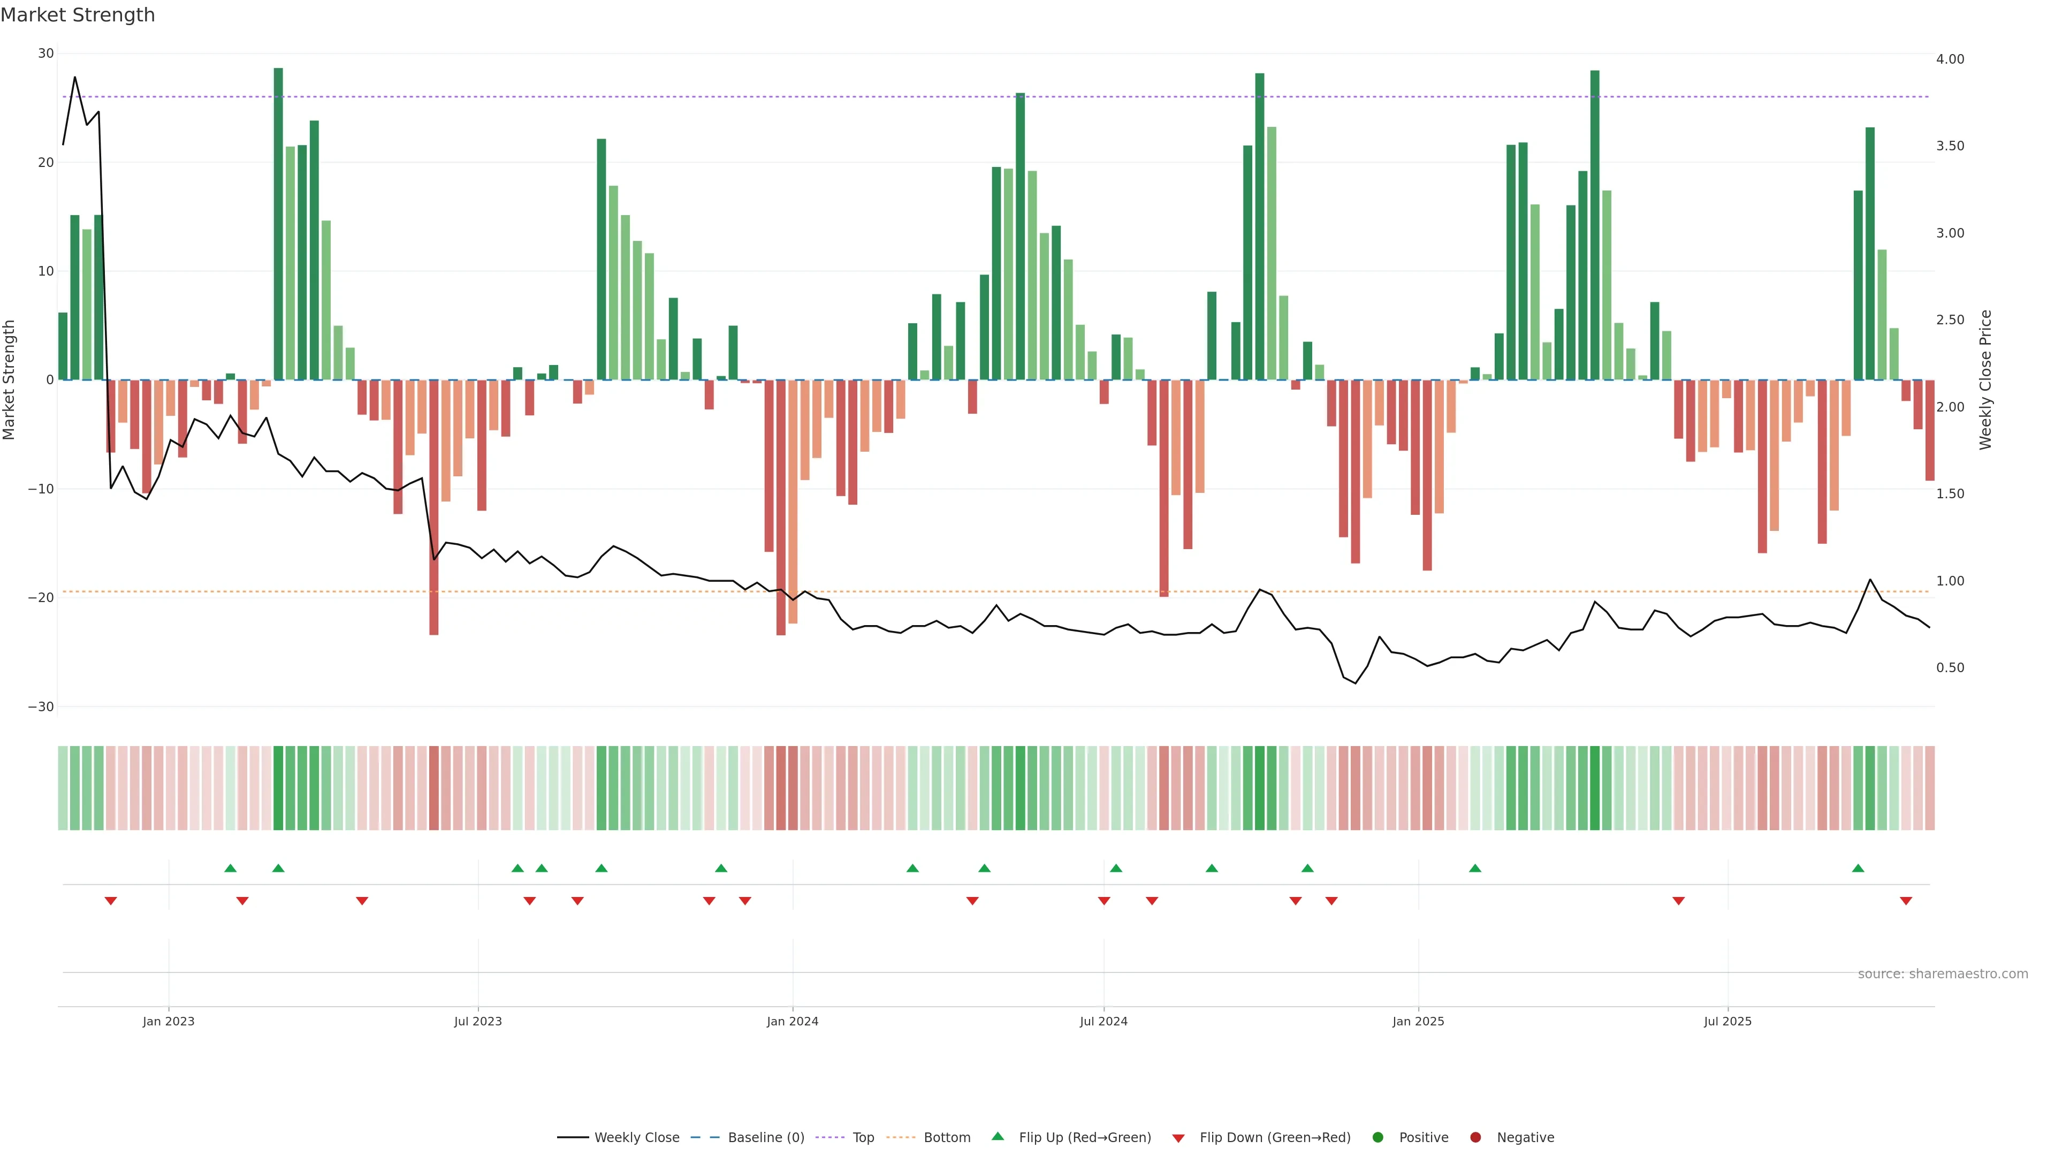2055x1156 pixels.
Task: Click the Jul 2025 x-axis label
Action: 1727,1021
